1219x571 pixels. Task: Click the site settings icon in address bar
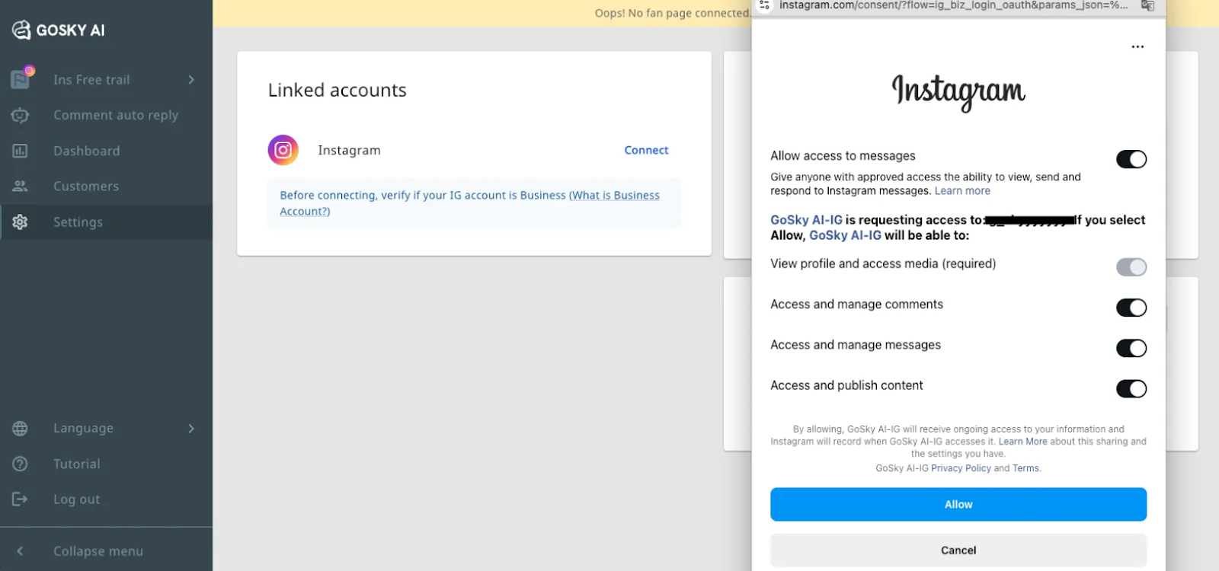764,5
